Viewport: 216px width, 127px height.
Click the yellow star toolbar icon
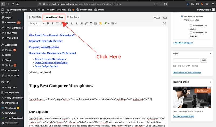click(x=100, y=23)
